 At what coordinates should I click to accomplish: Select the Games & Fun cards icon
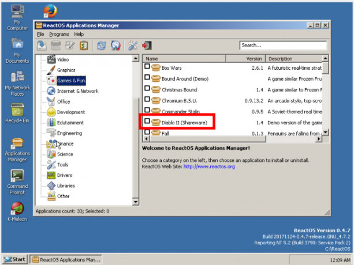(x=51, y=81)
